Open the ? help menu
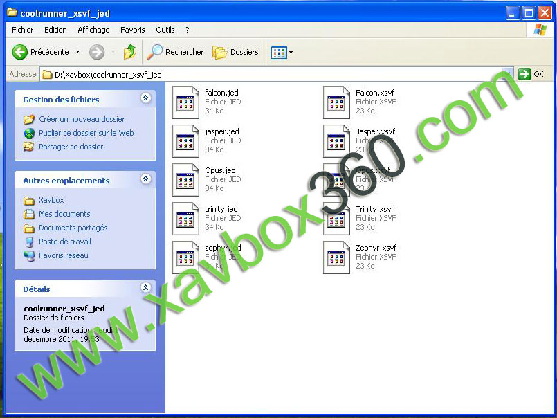This screenshot has width=557, height=418. (x=188, y=30)
